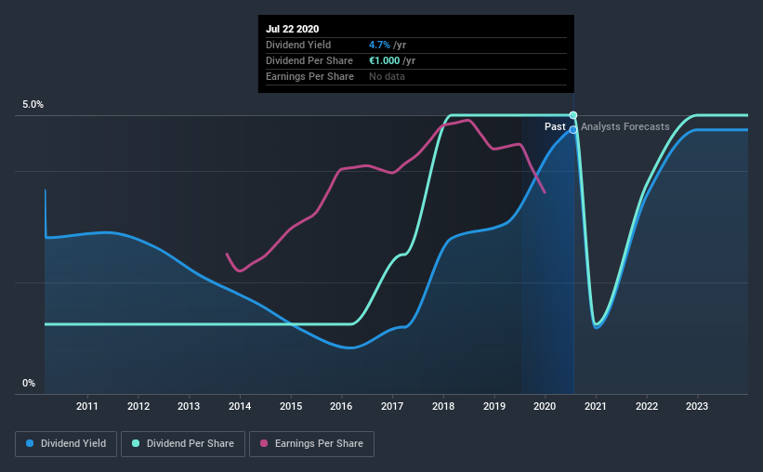Click the 2019 x-axis label
763x472 pixels.
click(494, 406)
